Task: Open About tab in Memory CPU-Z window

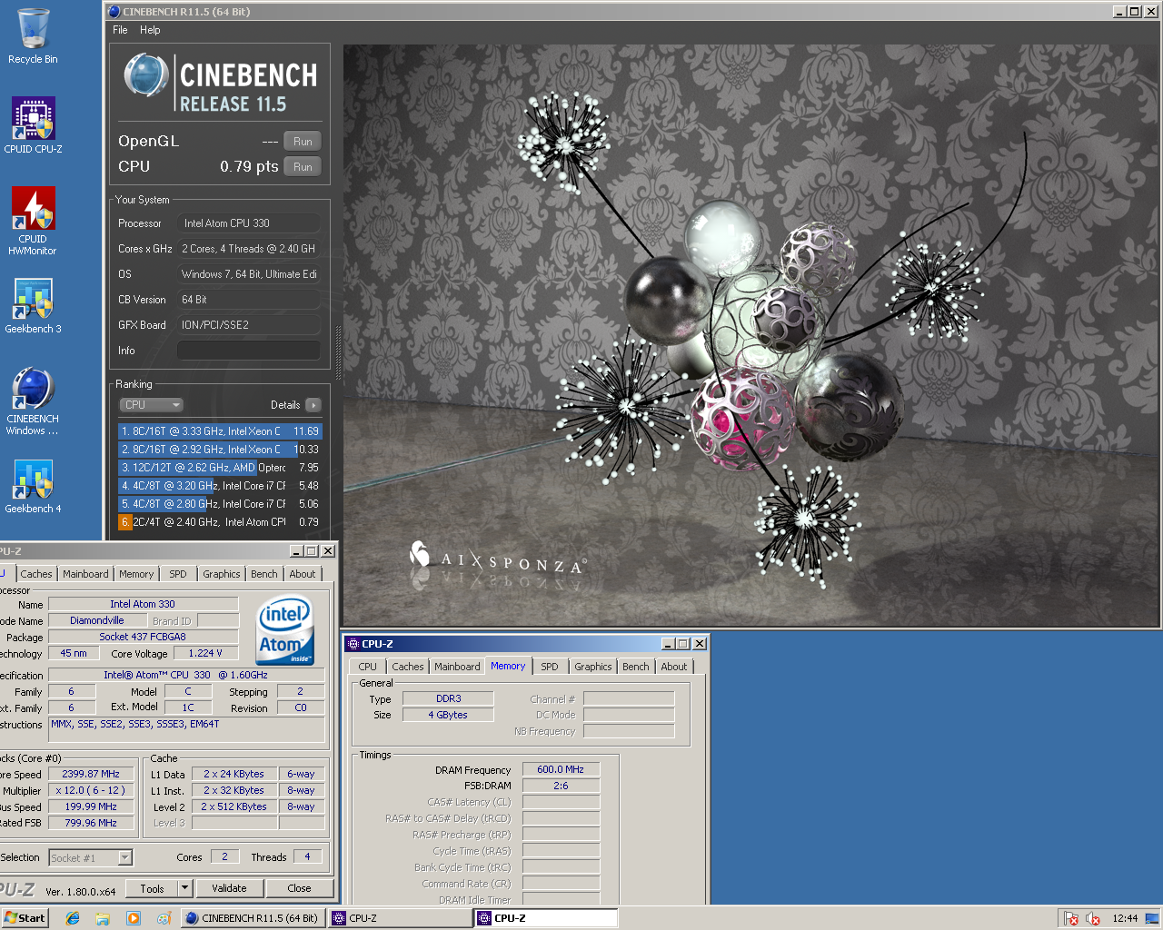Action: click(674, 667)
